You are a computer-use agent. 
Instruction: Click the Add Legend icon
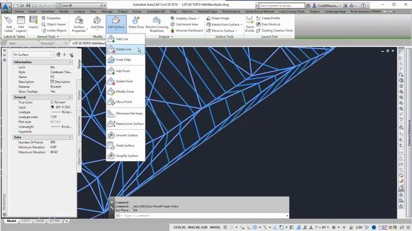(x=21, y=24)
